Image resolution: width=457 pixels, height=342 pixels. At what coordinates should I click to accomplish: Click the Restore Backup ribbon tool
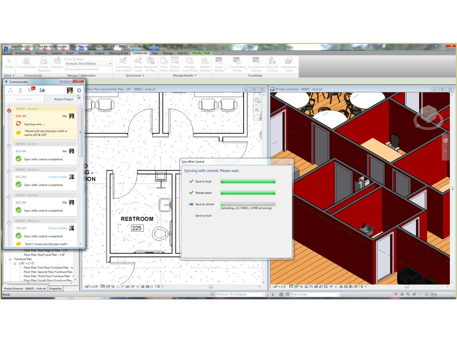pyautogui.click(x=175, y=64)
